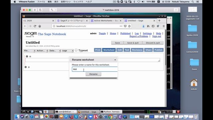Open the Firefox hamburger menu

164,26
